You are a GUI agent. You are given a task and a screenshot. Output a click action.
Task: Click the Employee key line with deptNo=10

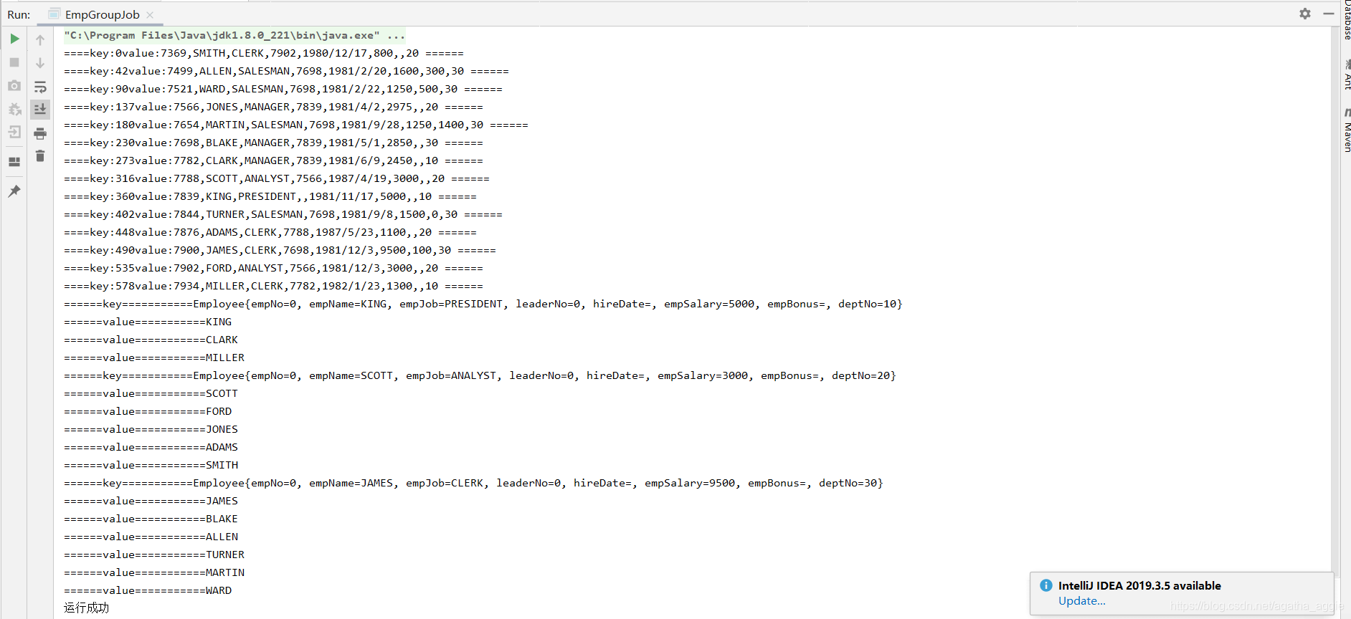[483, 304]
